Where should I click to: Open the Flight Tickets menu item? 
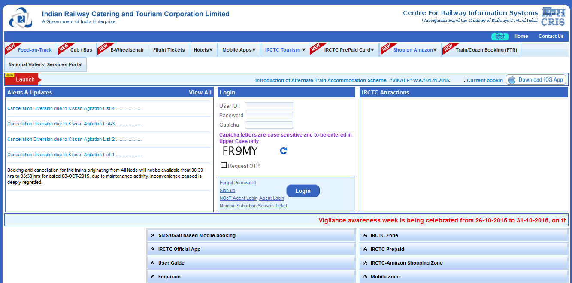[x=169, y=50]
